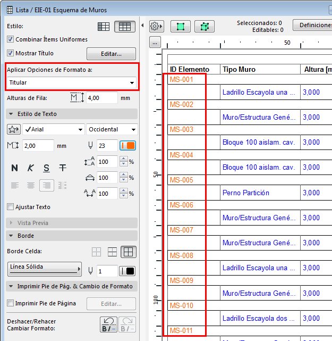
Task: Click the disabled footer Editar button
Action: point(111,304)
